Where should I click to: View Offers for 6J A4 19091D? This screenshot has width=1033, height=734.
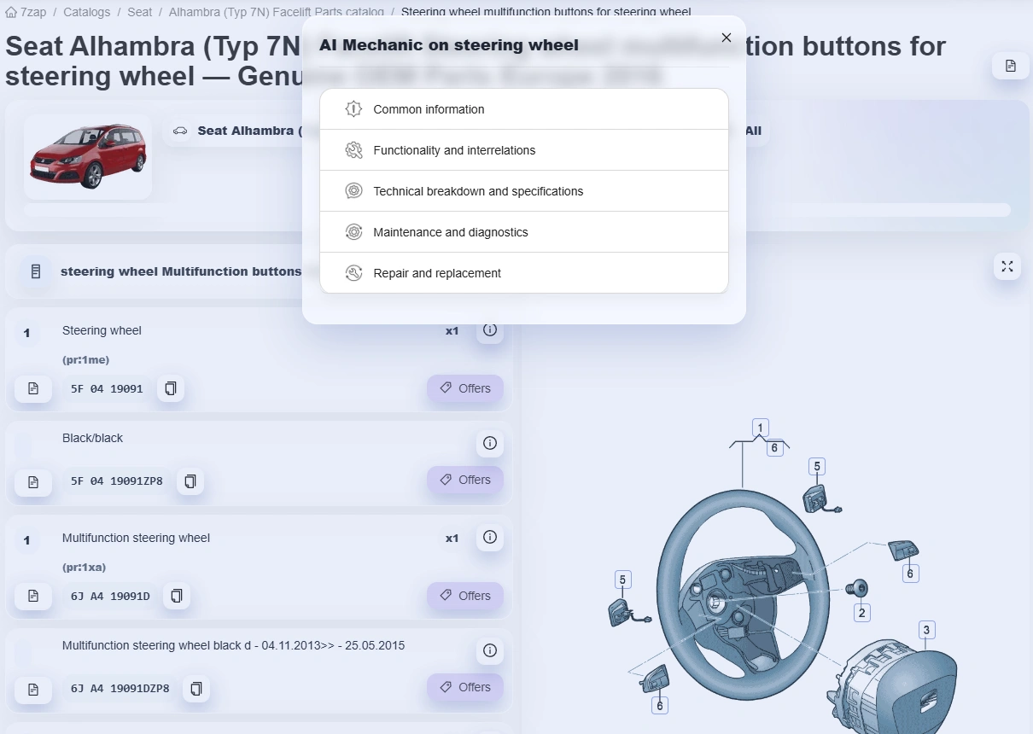tap(465, 596)
